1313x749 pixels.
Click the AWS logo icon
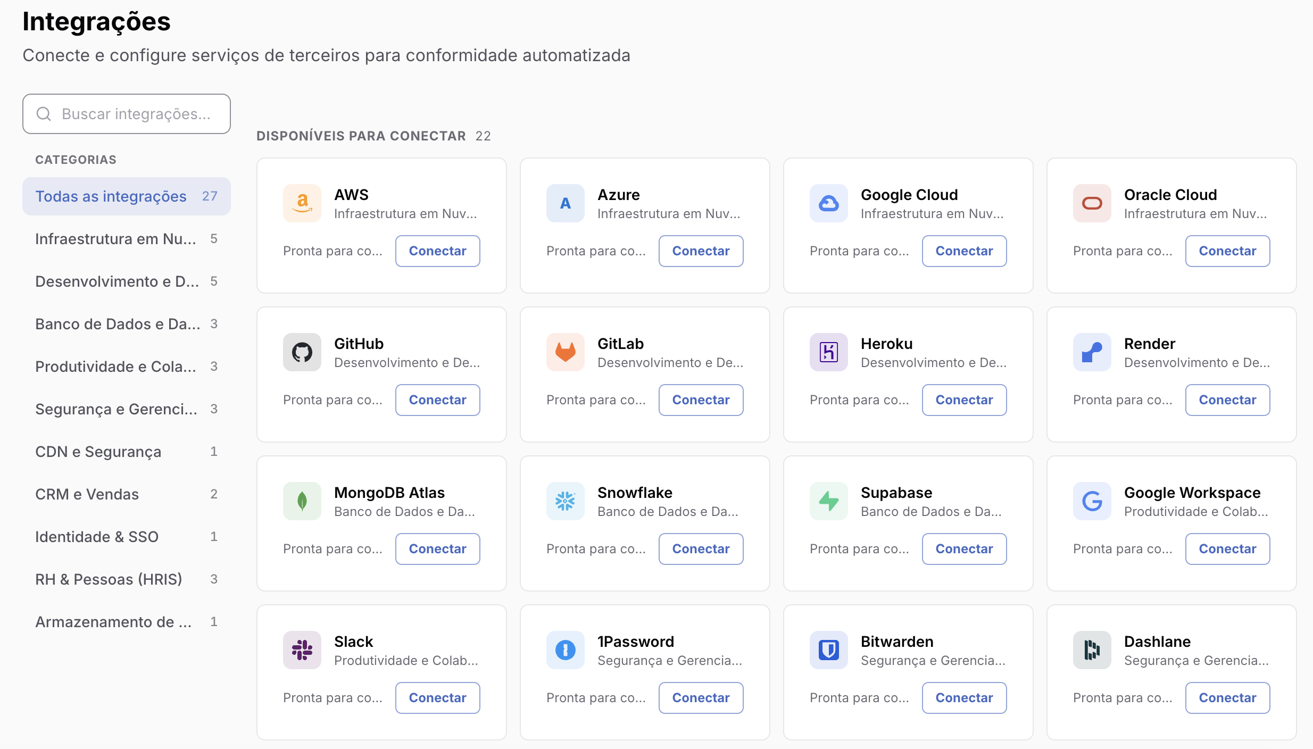tap(302, 203)
